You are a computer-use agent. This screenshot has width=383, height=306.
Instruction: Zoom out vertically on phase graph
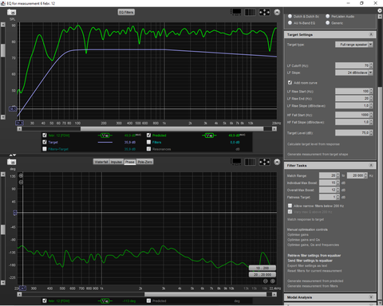[x=21, y=182]
